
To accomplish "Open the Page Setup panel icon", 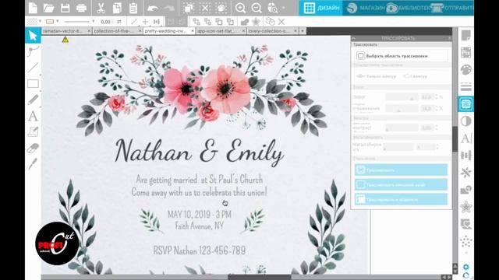I will coord(466,36).
